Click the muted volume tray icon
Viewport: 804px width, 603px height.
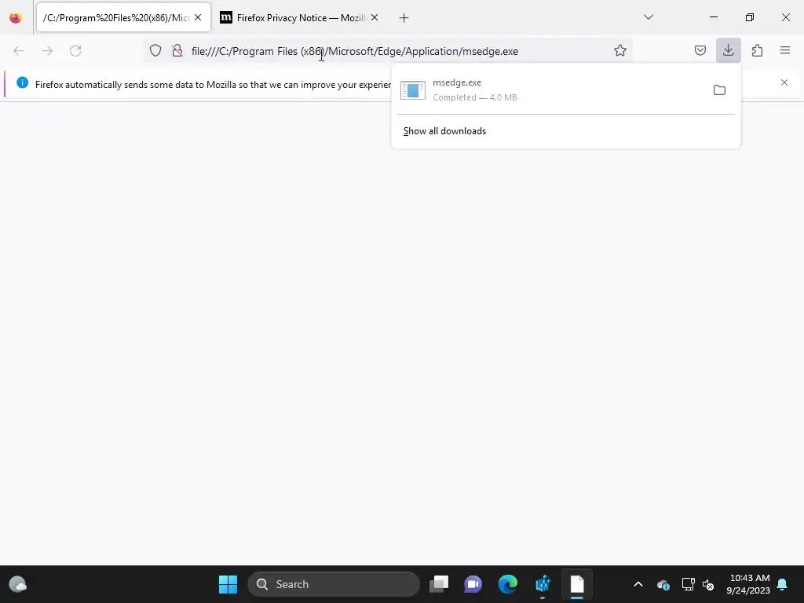[x=708, y=584]
